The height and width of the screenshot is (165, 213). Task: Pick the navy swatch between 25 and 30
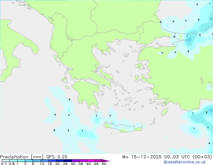(x=68, y=161)
